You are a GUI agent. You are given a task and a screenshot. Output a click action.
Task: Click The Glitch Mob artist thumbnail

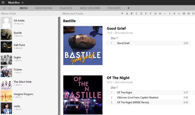[6, 84]
